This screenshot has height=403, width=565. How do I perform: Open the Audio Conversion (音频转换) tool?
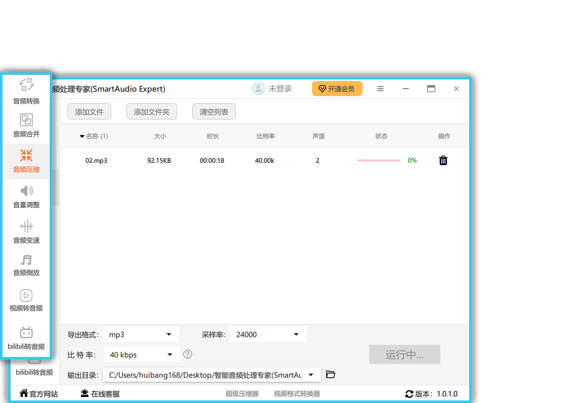[x=26, y=91]
